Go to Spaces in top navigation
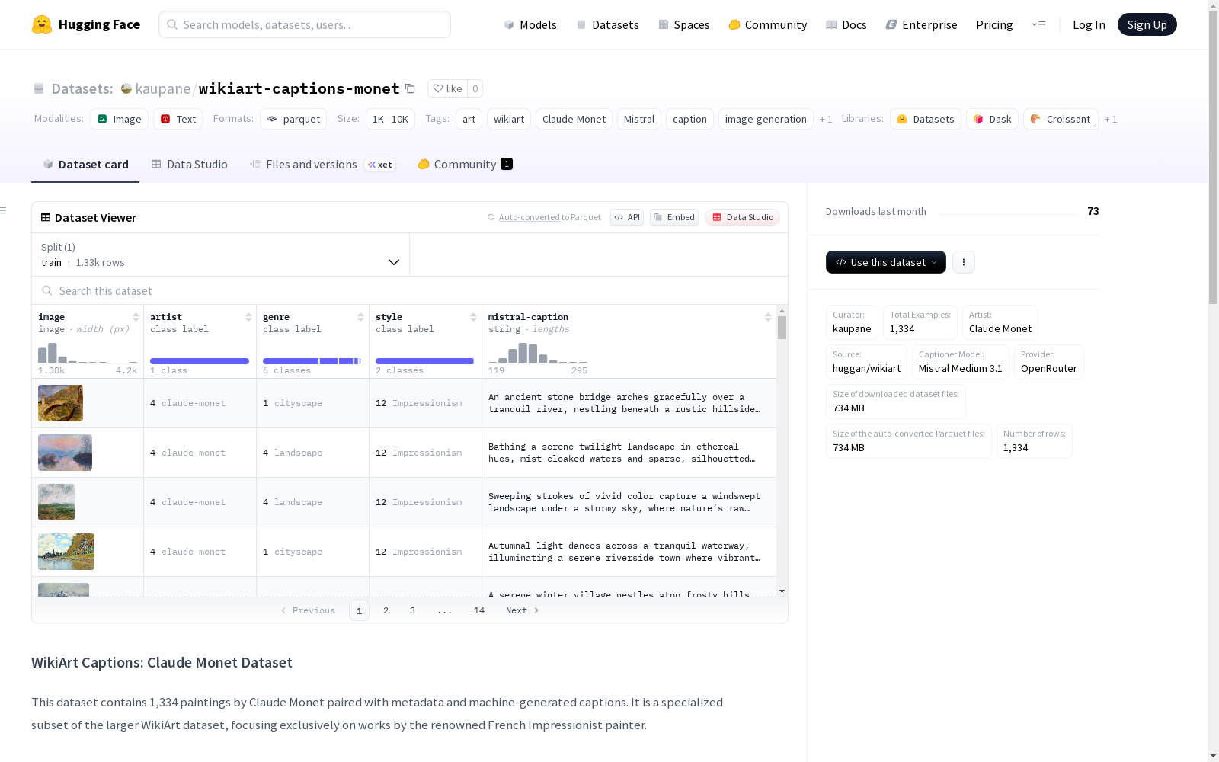This screenshot has height=762, width=1219. pyautogui.click(x=684, y=24)
